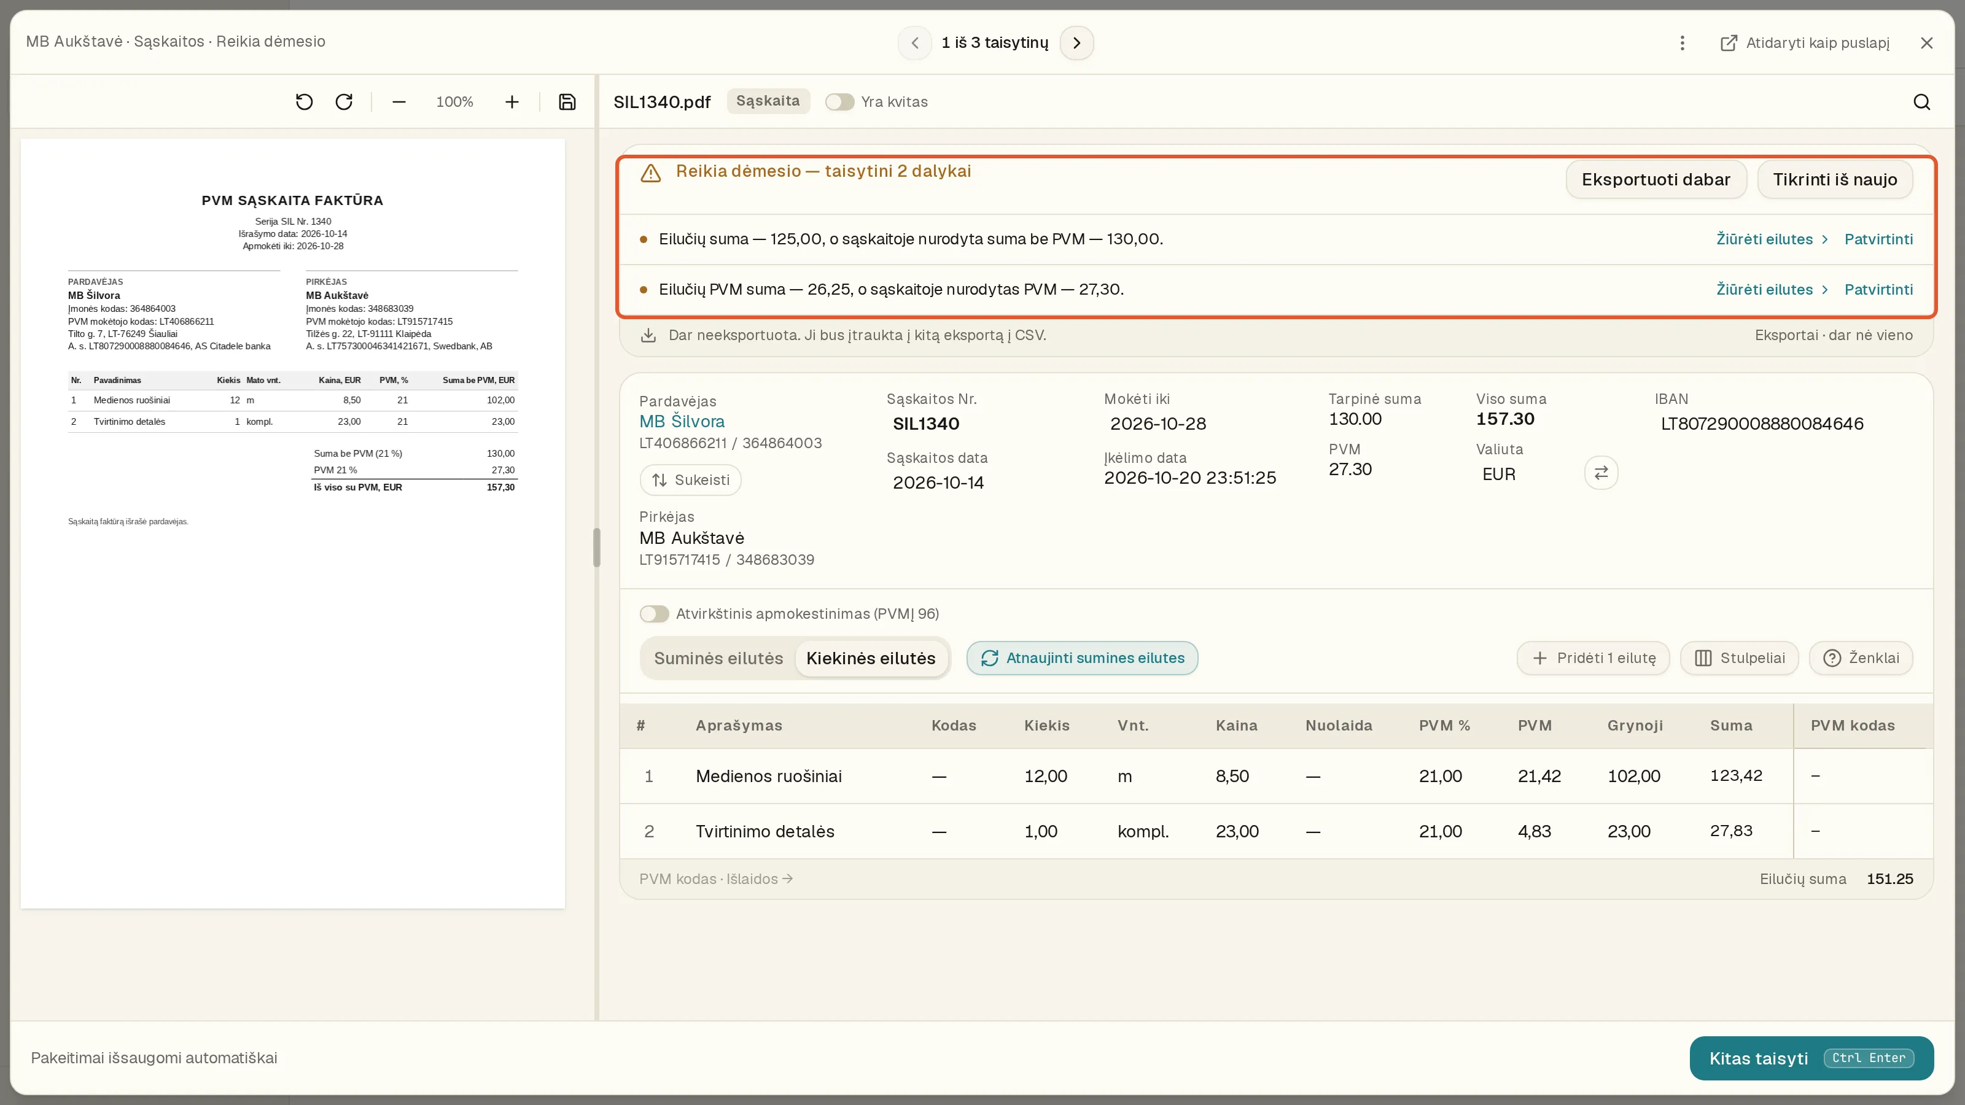Go to next item to fix
1965x1105 pixels.
1076,43
